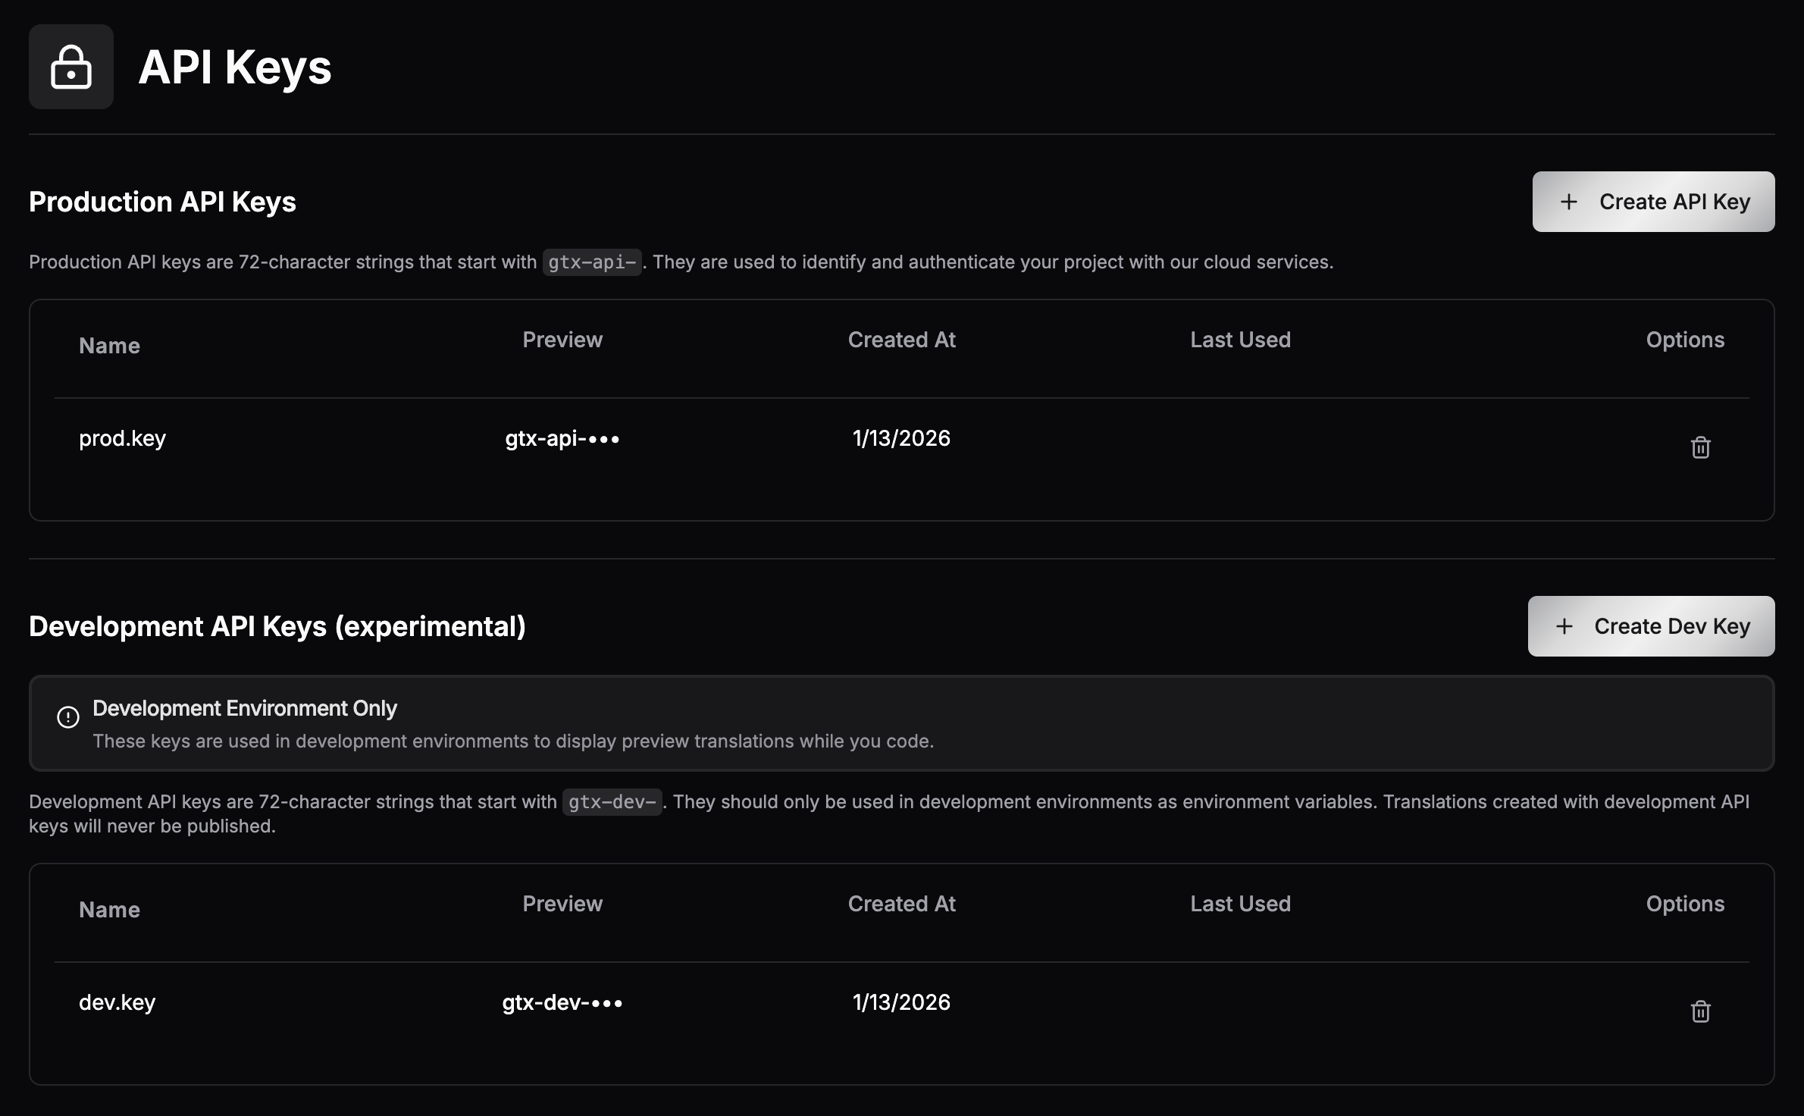Select the prod.key name cell
Viewport: 1804px width, 1116px height.
coord(122,438)
